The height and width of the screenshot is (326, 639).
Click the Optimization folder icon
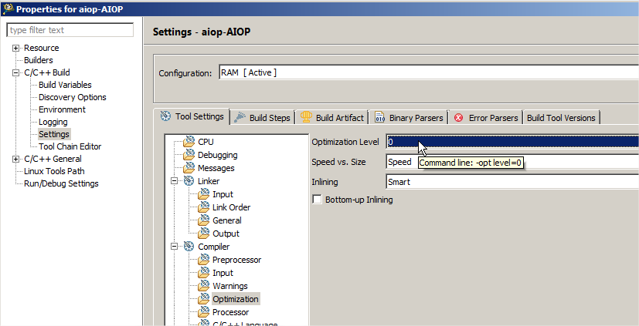[204, 299]
